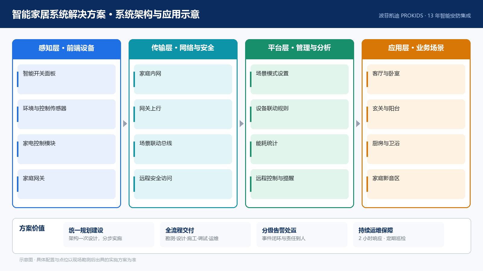This screenshot has width=483, height=271.
Task: Pick the 设备联动规则 card
Action: [299, 114]
